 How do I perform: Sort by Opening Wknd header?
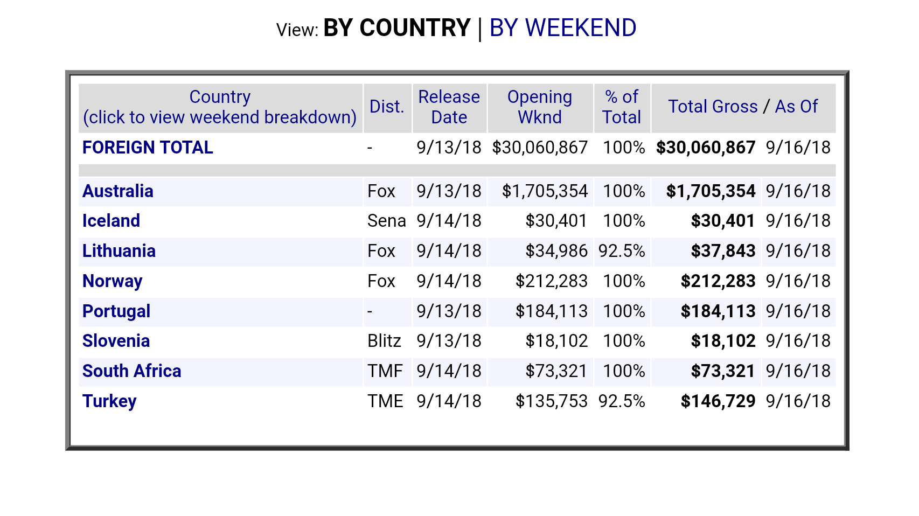[x=539, y=107]
